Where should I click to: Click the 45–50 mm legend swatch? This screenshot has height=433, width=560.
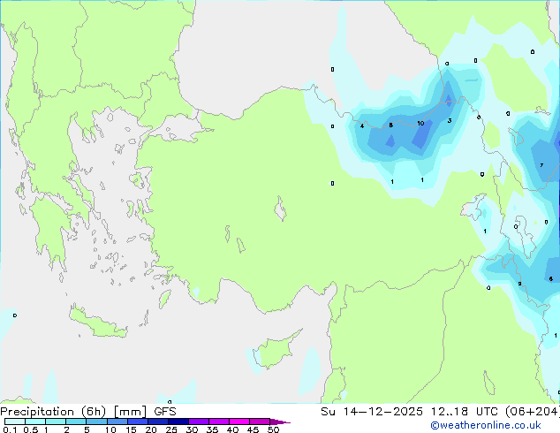point(260,422)
